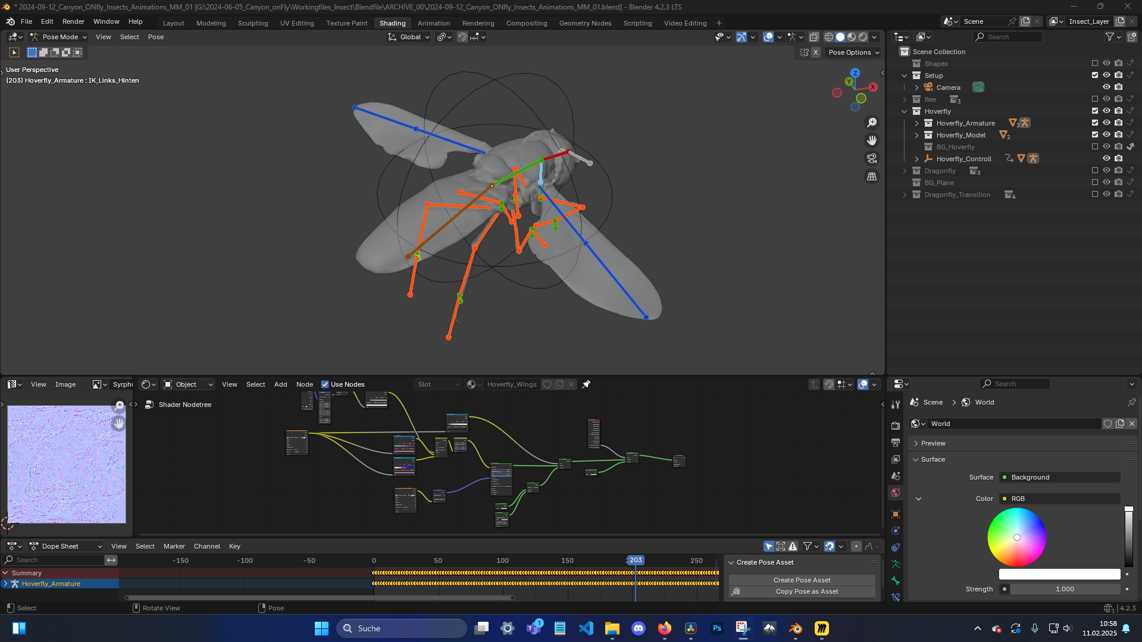The height and width of the screenshot is (642, 1142).
Task: Open the Render menu in top bar
Action: point(73,21)
